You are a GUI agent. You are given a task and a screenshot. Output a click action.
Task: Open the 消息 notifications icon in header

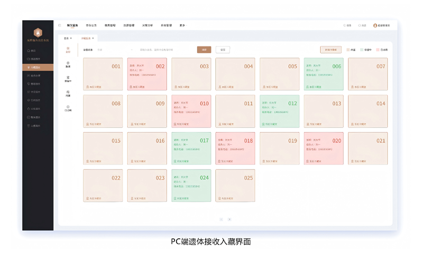click(x=360, y=25)
